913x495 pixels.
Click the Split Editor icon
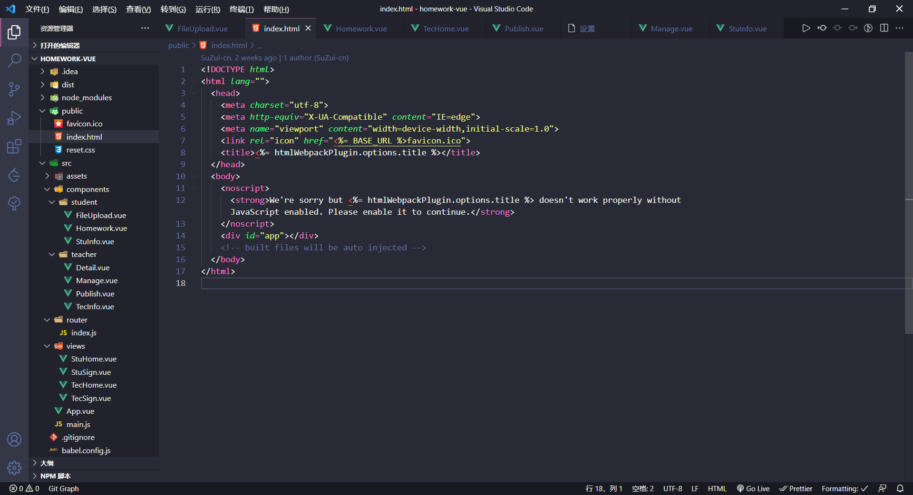884,28
